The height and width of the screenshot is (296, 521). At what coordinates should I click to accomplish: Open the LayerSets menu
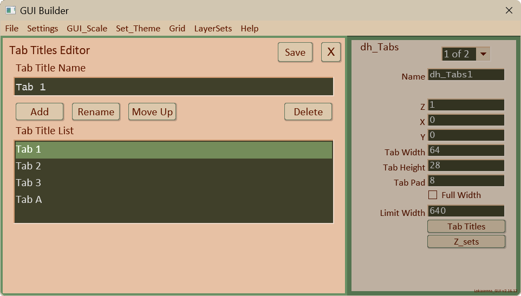coord(213,29)
